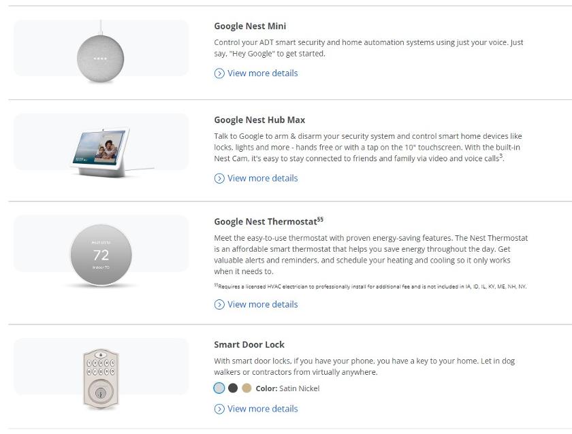
Task: Choose the black door lock color swatch
Action: [233, 388]
